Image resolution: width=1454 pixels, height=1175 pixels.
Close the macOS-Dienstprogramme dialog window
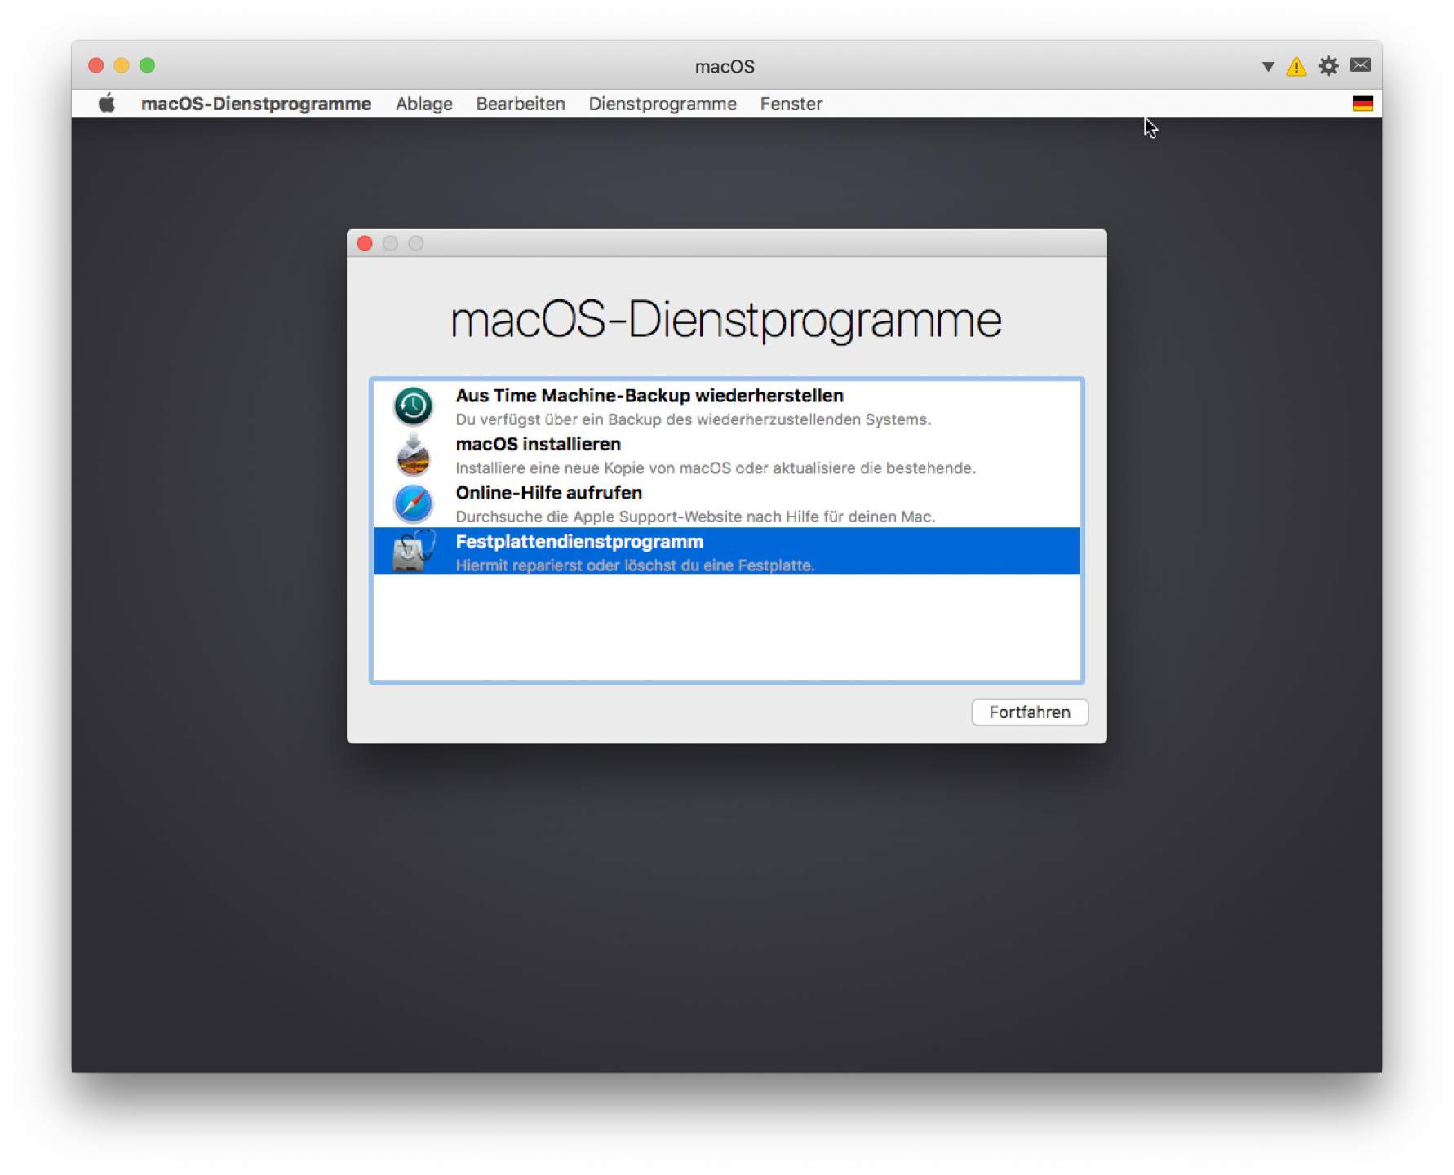coord(365,243)
